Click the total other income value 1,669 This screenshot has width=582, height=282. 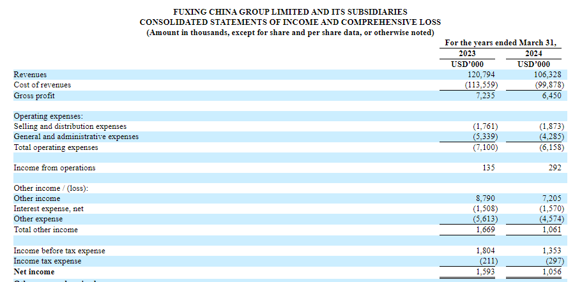[486, 230]
